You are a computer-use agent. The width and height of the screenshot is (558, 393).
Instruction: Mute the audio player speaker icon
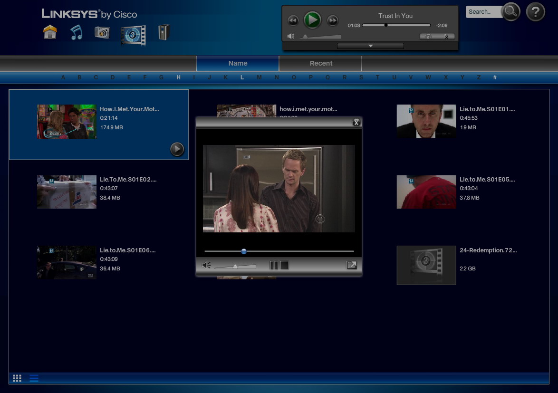(291, 36)
